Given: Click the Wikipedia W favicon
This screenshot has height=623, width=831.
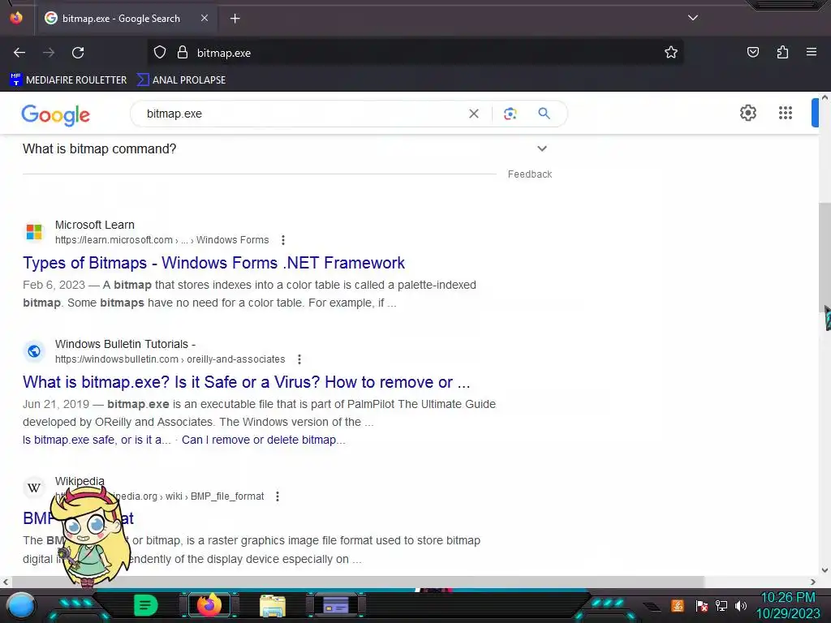Looking at the screenshot, I should click(34, 488).
